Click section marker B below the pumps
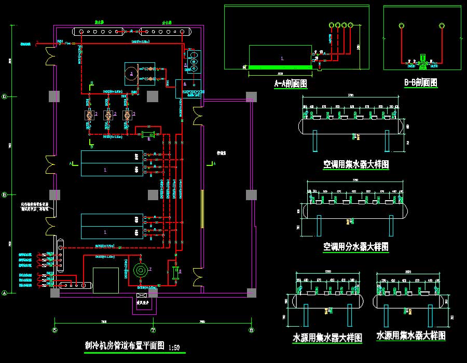The height and width of the screenshot is (363, 467). pos(91,145)
